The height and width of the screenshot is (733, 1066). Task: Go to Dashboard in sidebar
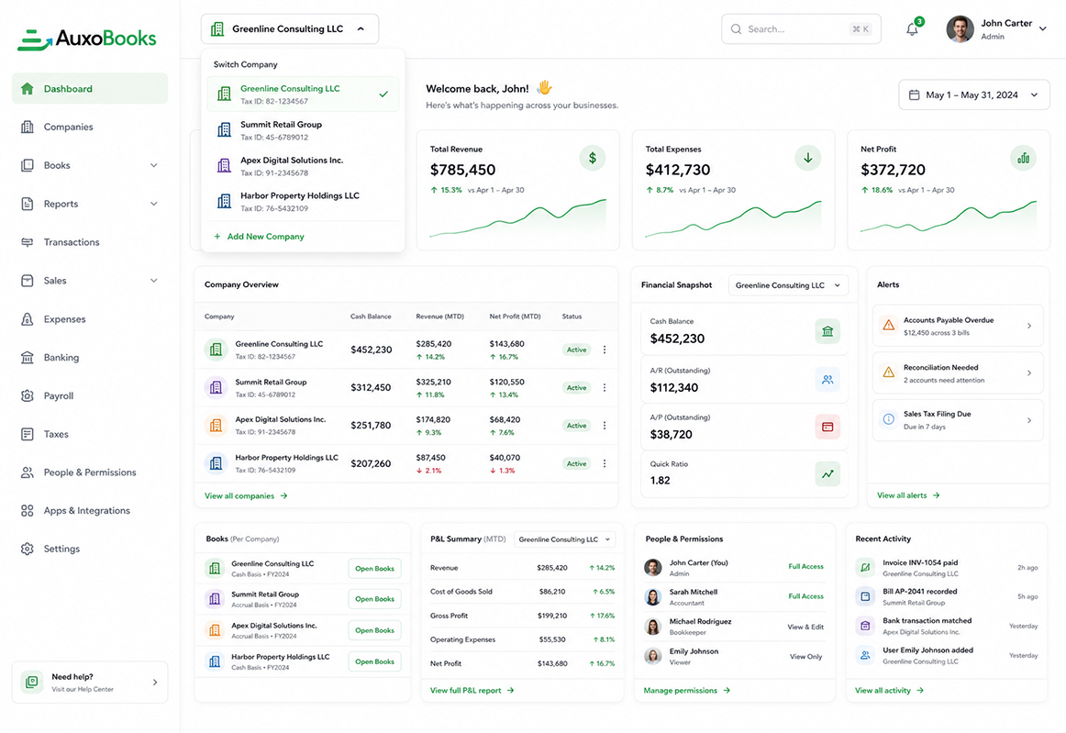90,88
